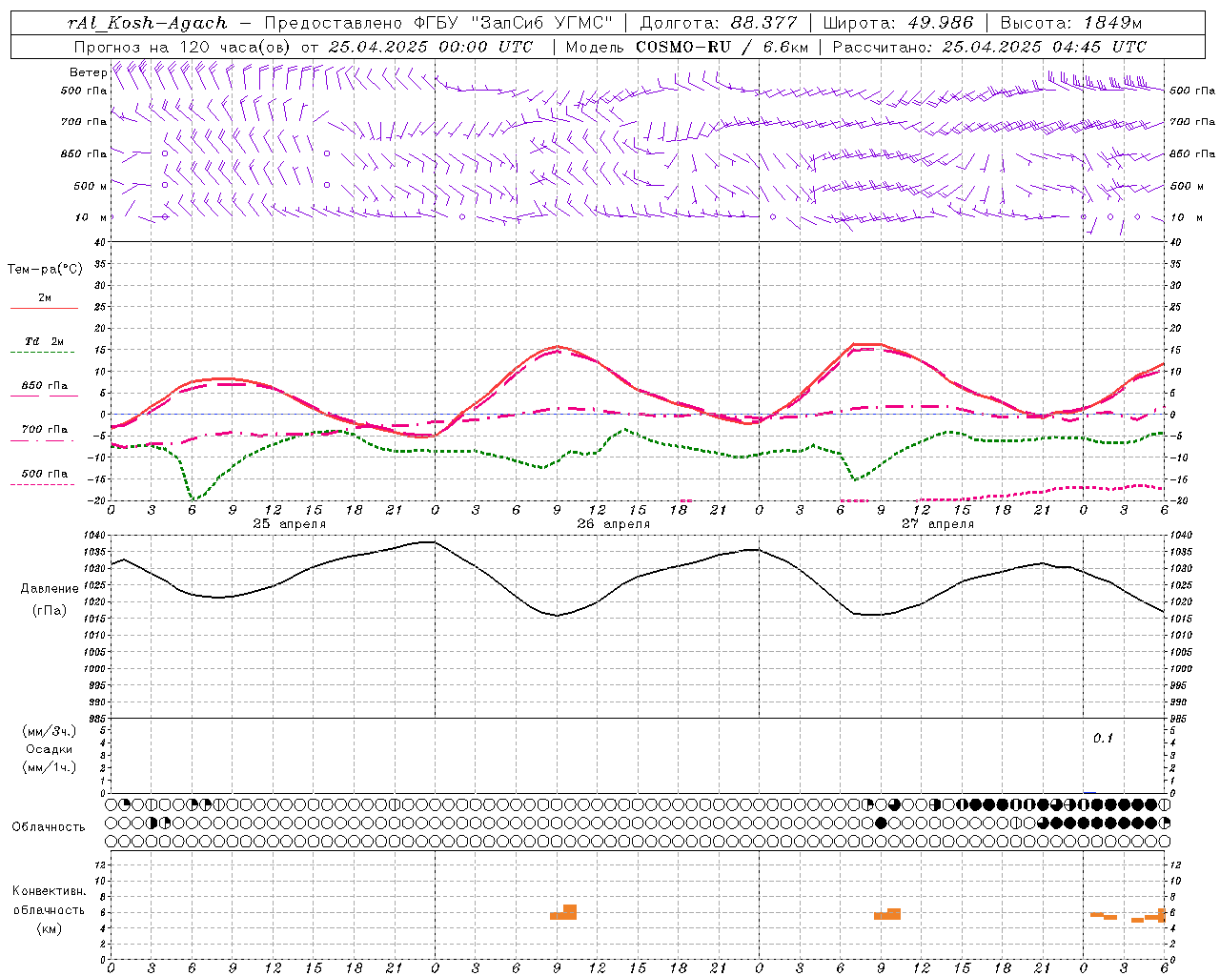Click the orange convective bar on 27 апреля
This screenshot has width=1220, height=976.
pos(887,914)
